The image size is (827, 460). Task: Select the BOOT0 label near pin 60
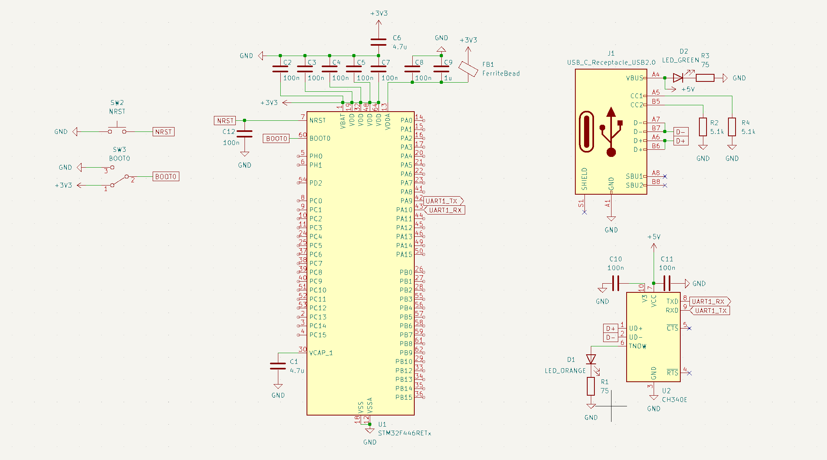276,139
